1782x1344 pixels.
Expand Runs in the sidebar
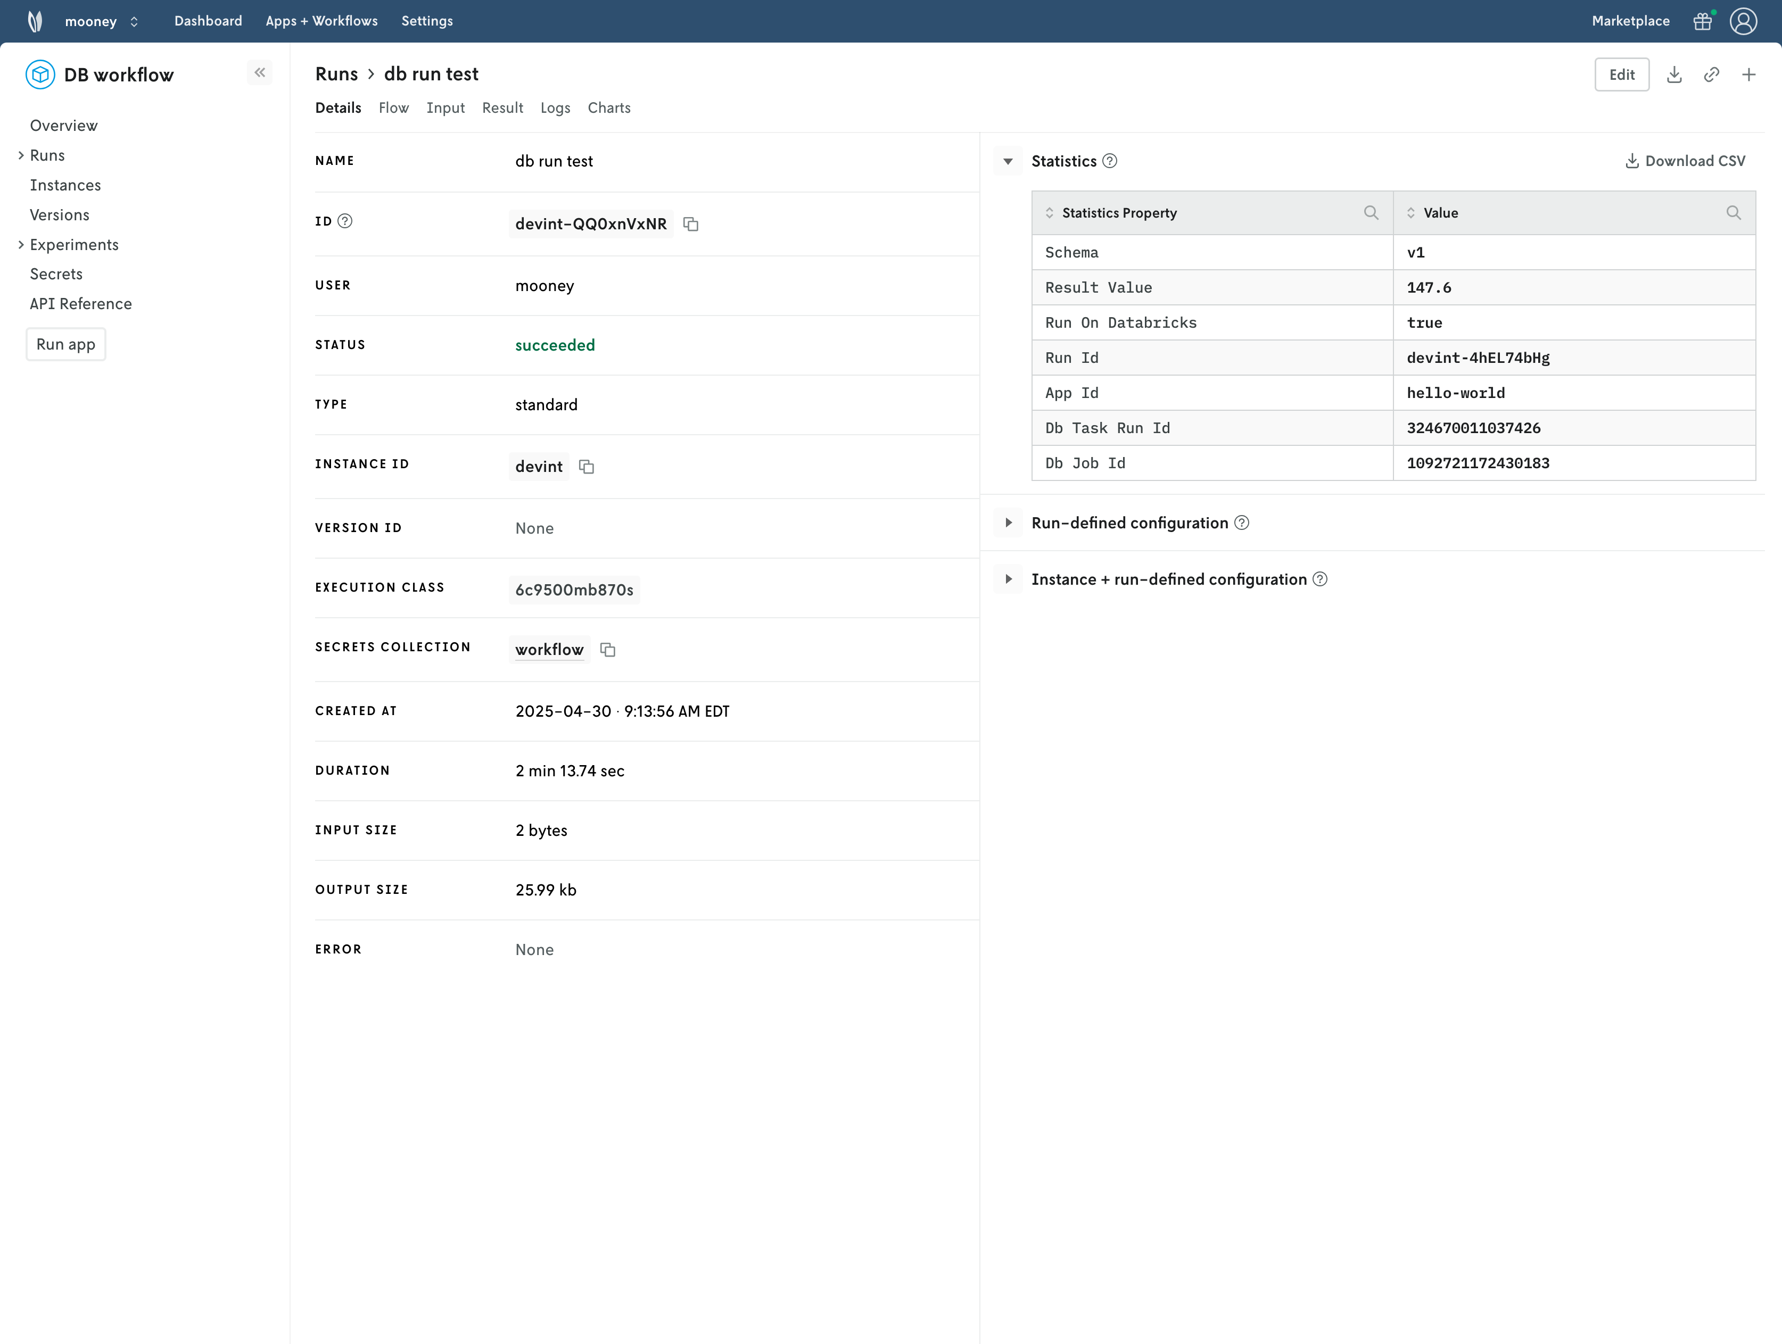coord(21,155)
